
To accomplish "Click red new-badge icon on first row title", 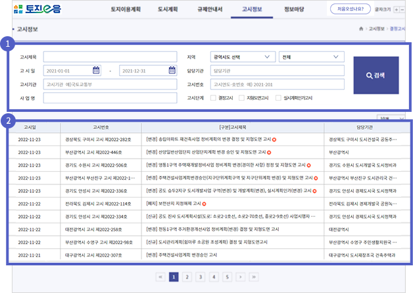I will (275, 140).
